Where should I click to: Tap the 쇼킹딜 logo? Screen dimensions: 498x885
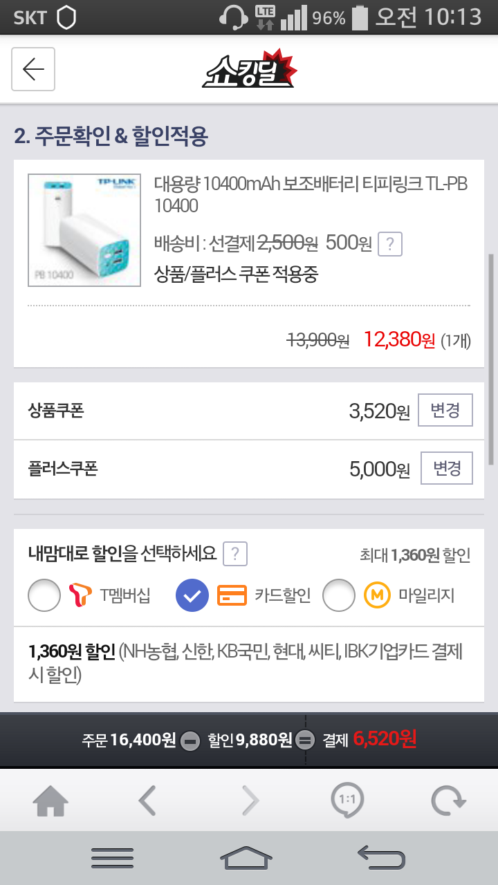[x=250, y=70]
